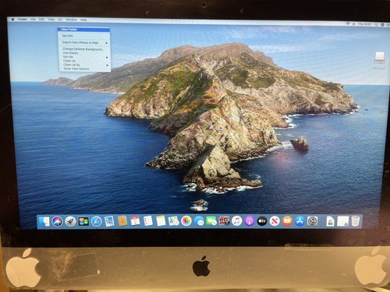Launch Apple TV app
This screenshot has height=292, width=390.
coord(262,221)
